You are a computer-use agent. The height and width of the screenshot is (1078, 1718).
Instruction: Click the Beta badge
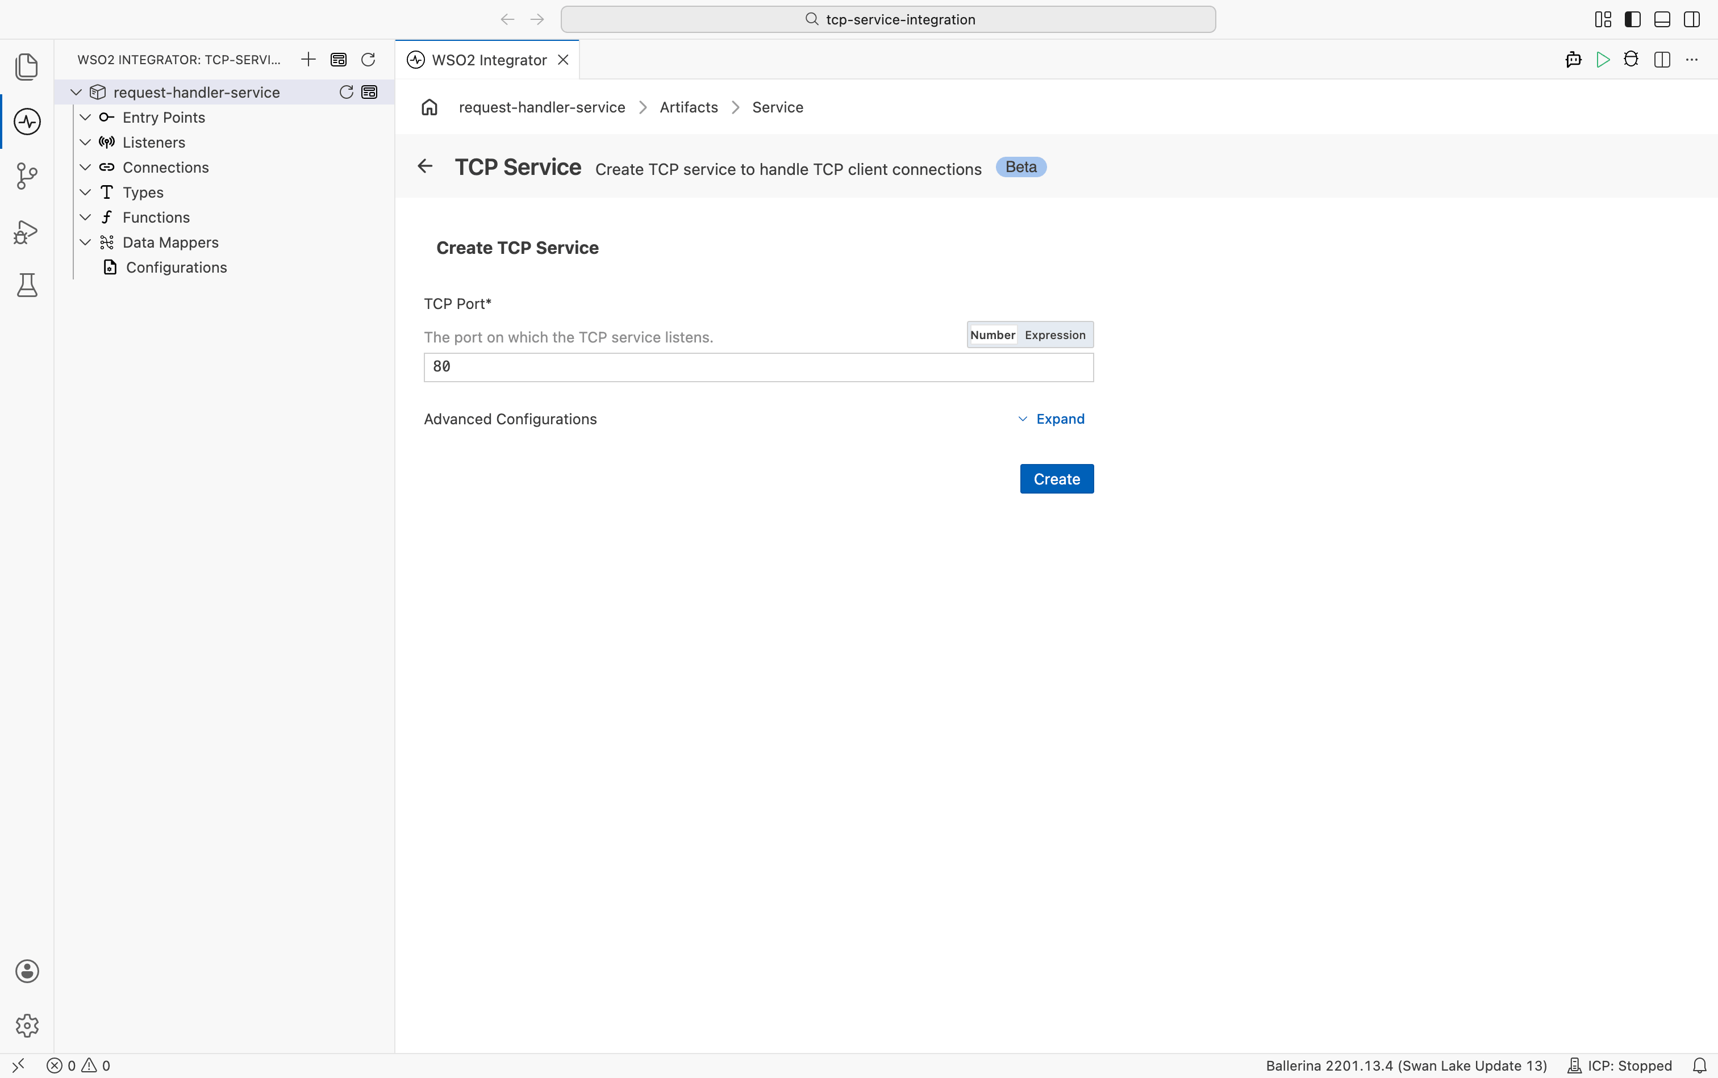pyautogui.click(x=1020, y=167)
